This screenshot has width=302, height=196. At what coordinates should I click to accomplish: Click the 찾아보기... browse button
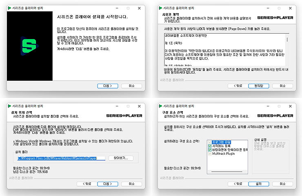coord(121,158)
